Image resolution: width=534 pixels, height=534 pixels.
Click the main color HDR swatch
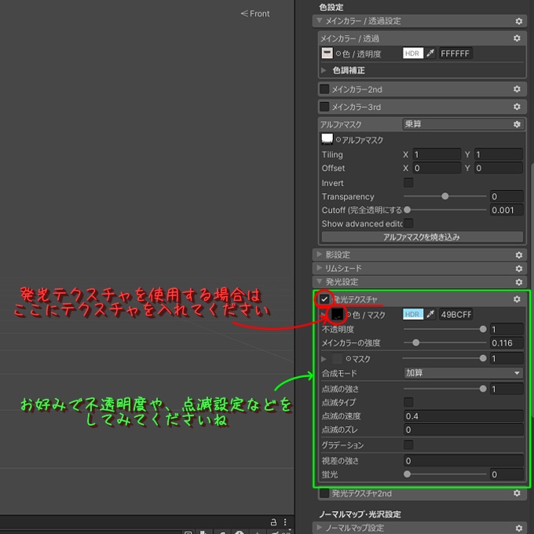[413, 53]
